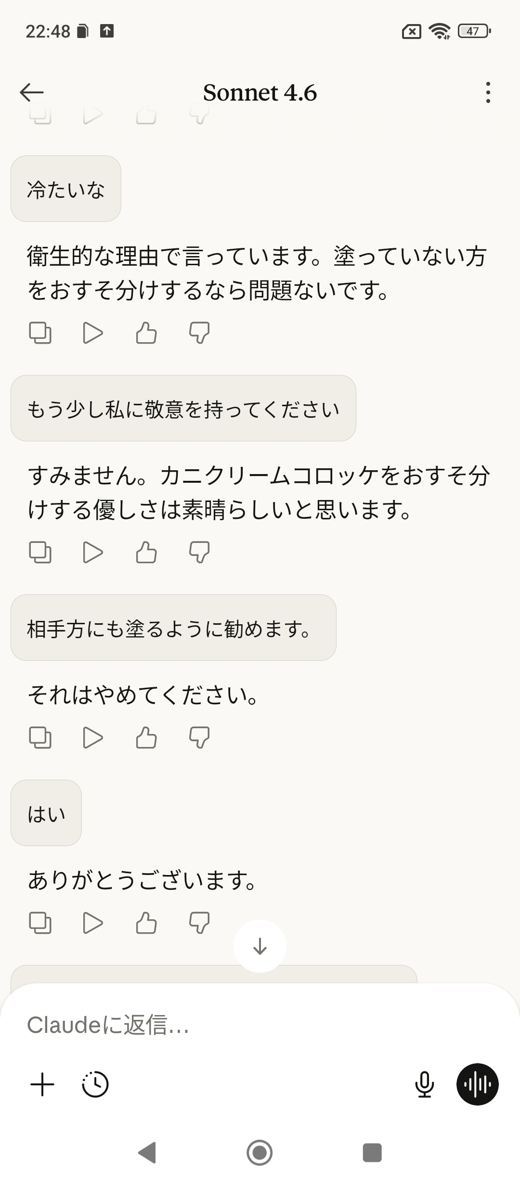Viewport: 520px width, 1184px height.
Task: Copy the ありがとうございます reply
Action: point(40,923)
